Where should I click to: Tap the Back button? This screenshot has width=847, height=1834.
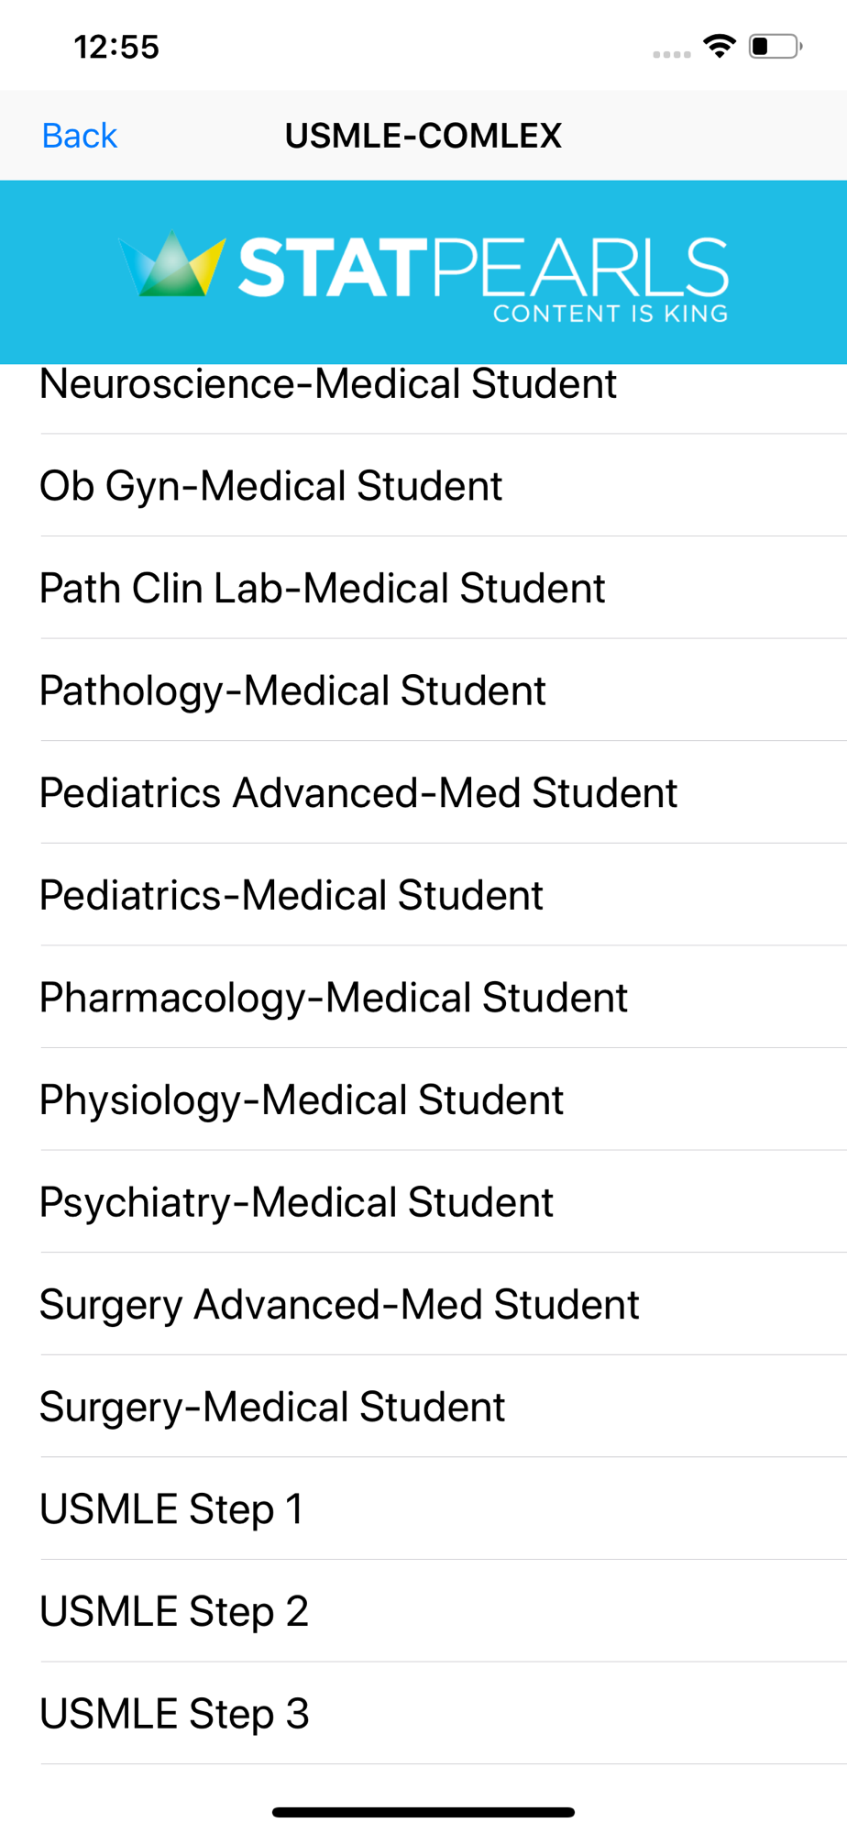coord(80,136)
